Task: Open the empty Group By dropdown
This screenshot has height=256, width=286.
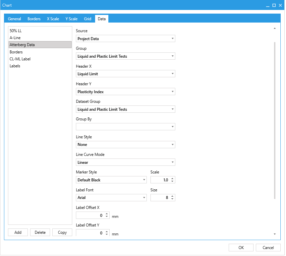Action: 125,127
